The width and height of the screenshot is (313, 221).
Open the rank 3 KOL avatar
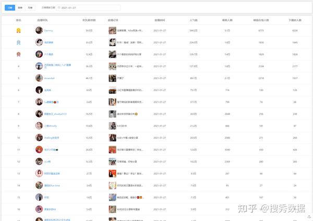tap(39, 54)
